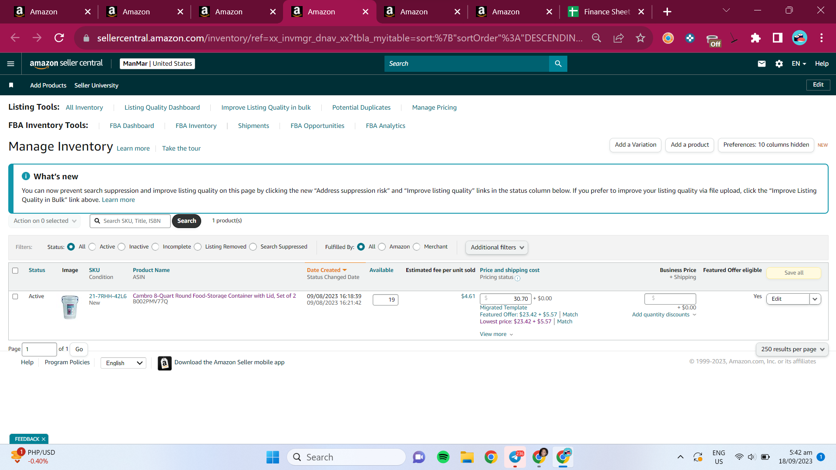Click the Add a Variation button
The image size is (836, 470).
635,145
